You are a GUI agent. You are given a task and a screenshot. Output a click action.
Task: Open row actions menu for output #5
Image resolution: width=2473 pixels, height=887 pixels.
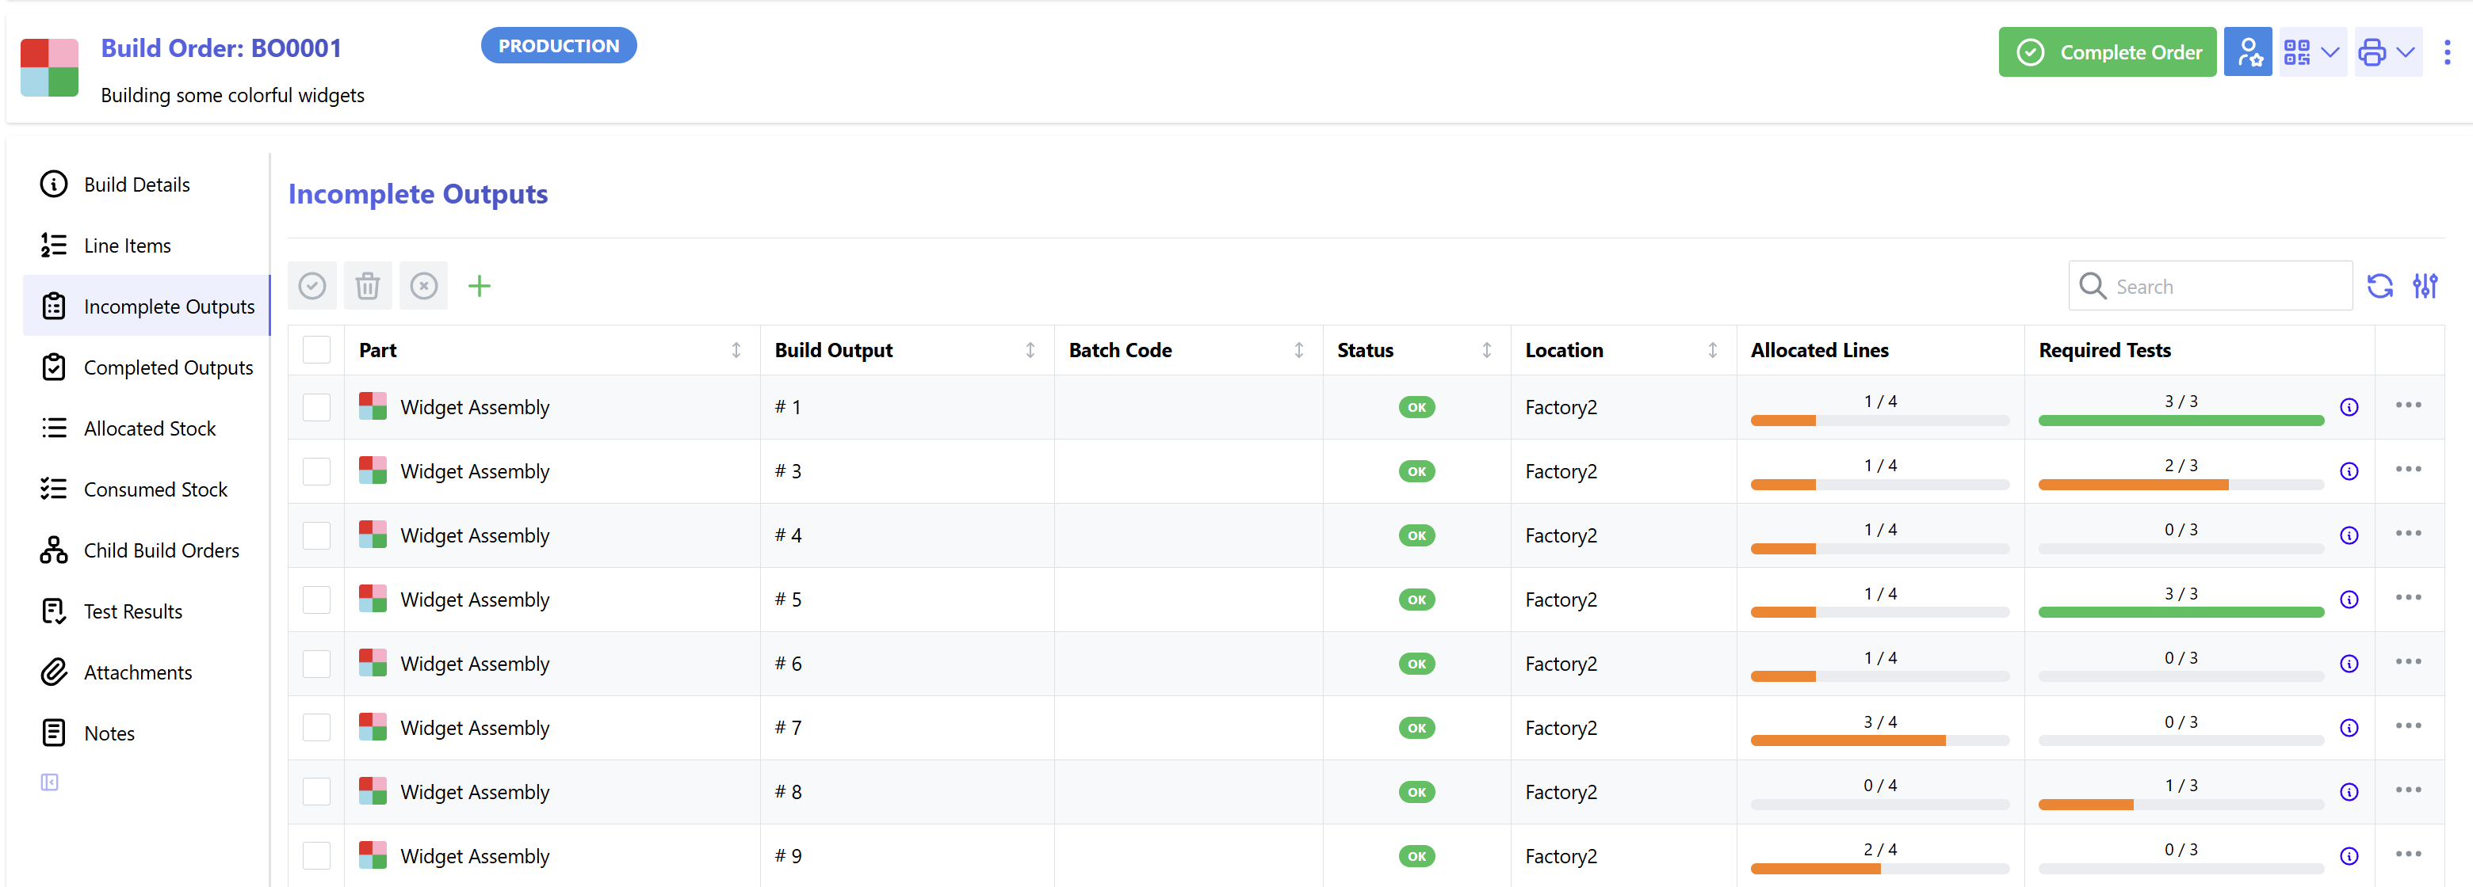(x=2408, y=597)
